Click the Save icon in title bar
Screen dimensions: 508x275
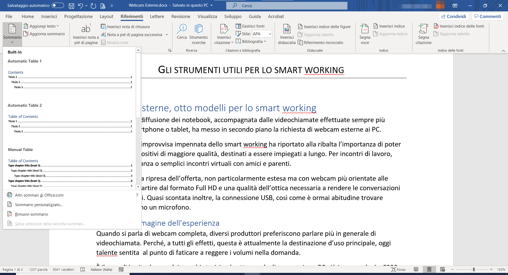pos(71,6)
